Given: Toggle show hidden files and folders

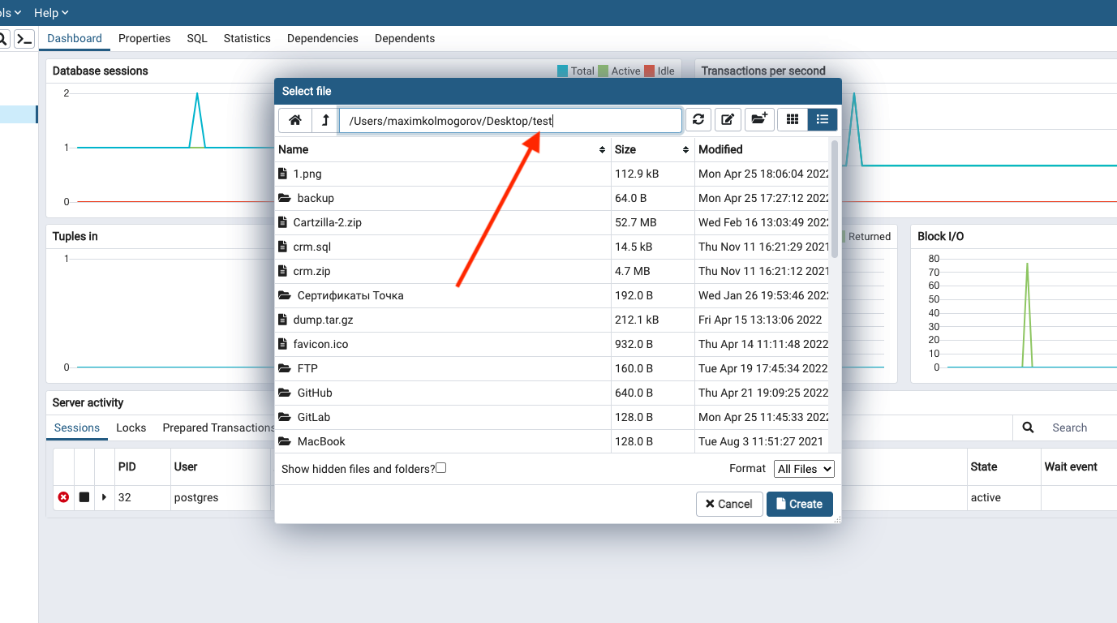Looking at the screenshot, I should pyautogui.click(x=441, y=468).
